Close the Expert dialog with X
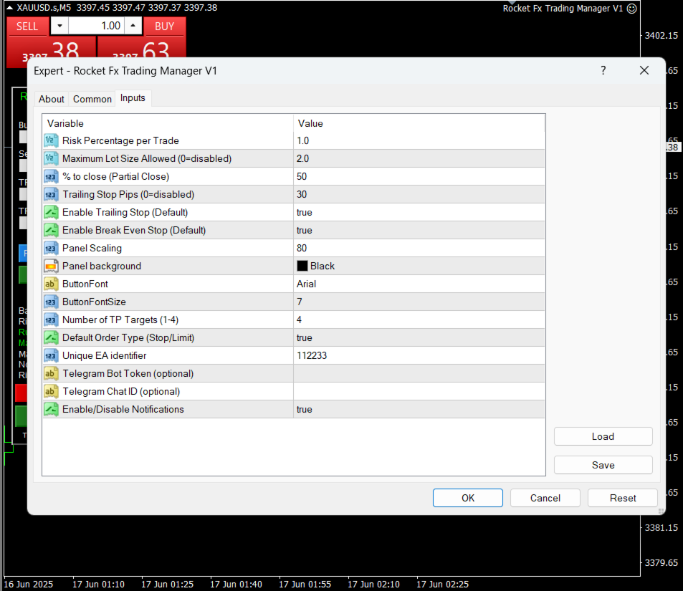Viewport: 683px width, 591px height. (644, 70)
